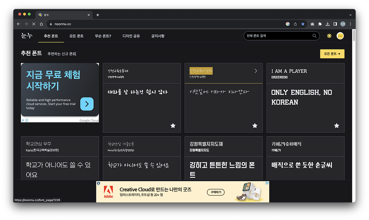
Task: Toggle the site theme using the sun icon
Action: 329,36
